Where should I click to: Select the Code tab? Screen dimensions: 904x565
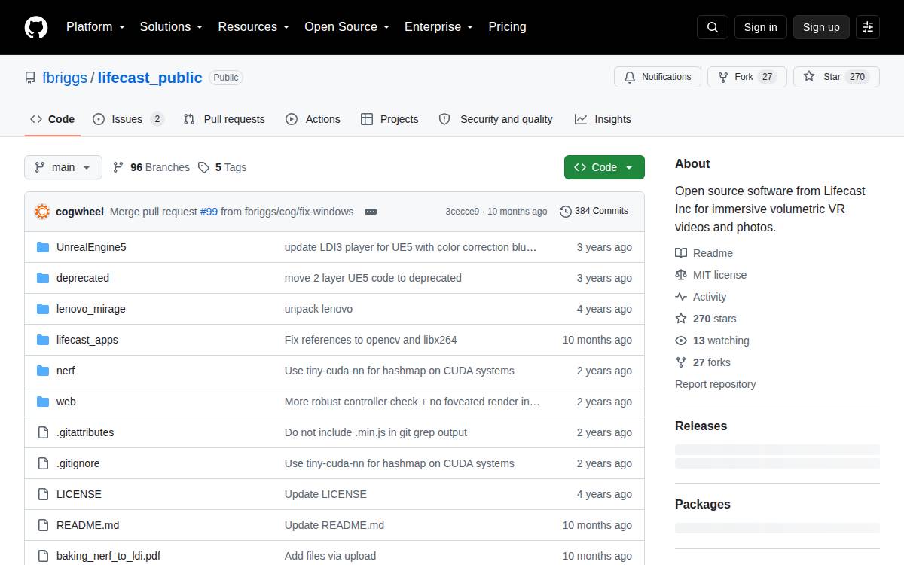(53, 119)
